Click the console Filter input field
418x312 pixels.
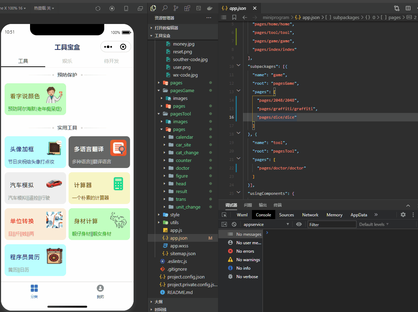click(331, 224)
